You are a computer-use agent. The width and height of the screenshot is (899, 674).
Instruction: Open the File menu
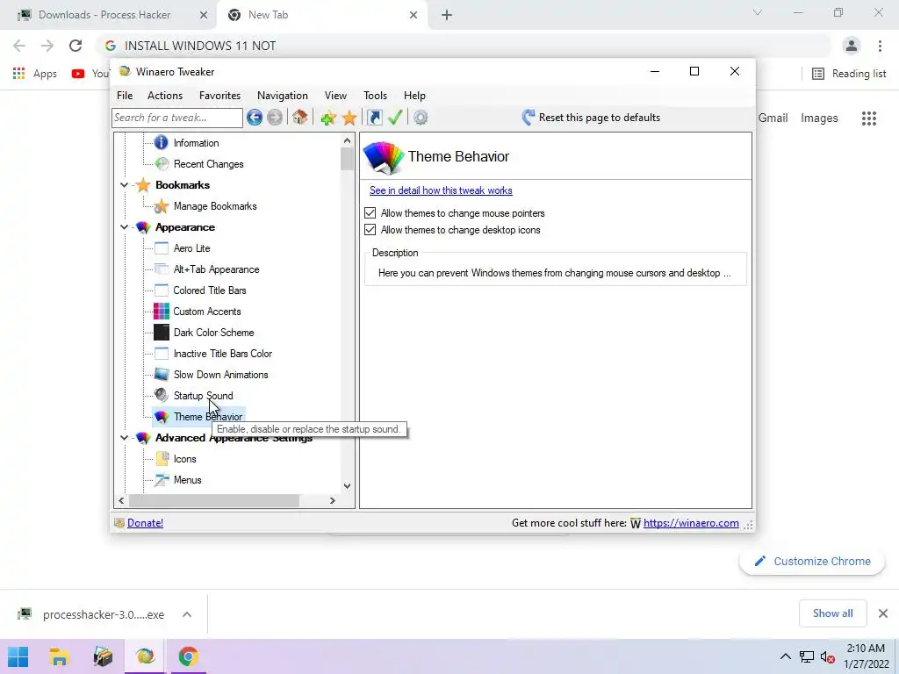[x=125, y=96]
